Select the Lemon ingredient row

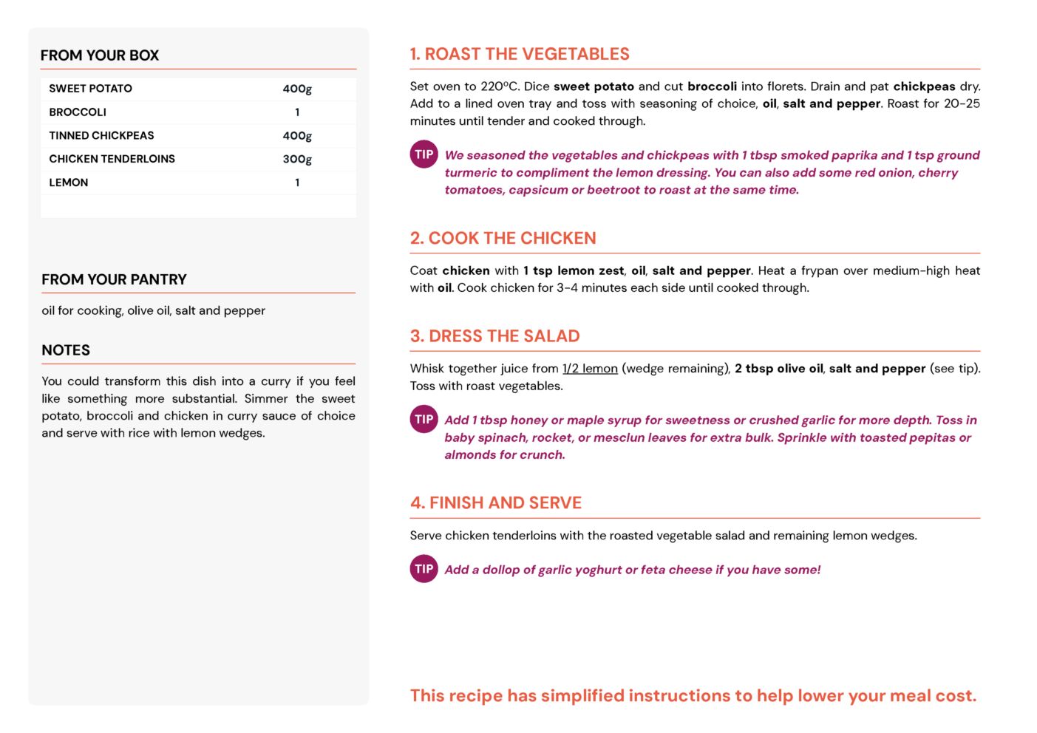[x=198, y=183]
